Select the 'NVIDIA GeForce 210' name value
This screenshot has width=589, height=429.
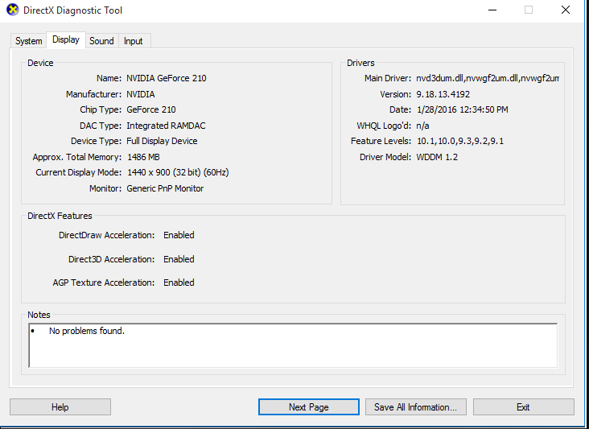coord(167,78)
